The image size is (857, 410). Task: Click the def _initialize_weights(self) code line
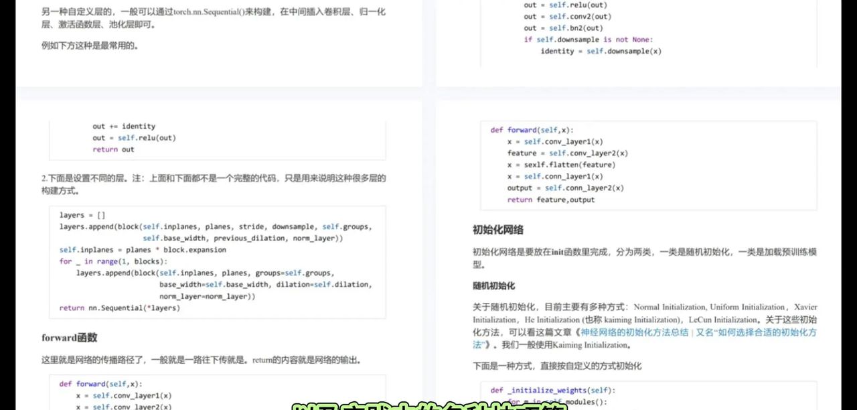pyautogui.click(x=553, y=390)
